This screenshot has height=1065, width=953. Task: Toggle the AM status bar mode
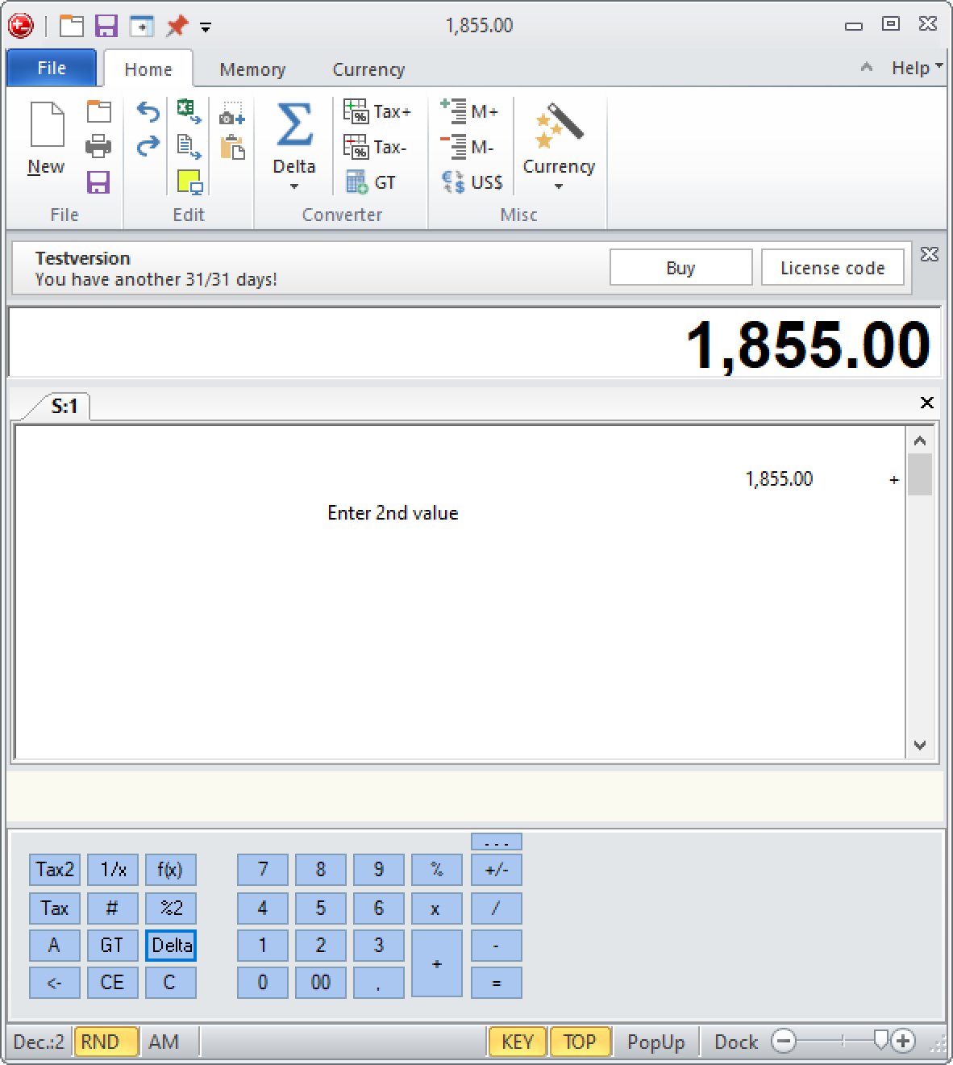(164, 1042)
